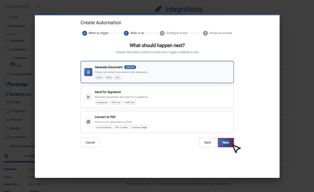Click the Next button

pos(226,143)
